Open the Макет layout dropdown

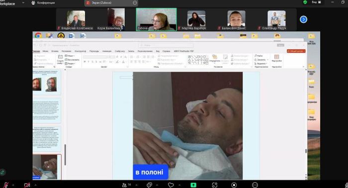click(70, 56)
